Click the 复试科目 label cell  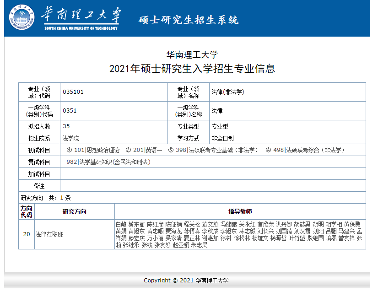(39, 162)
